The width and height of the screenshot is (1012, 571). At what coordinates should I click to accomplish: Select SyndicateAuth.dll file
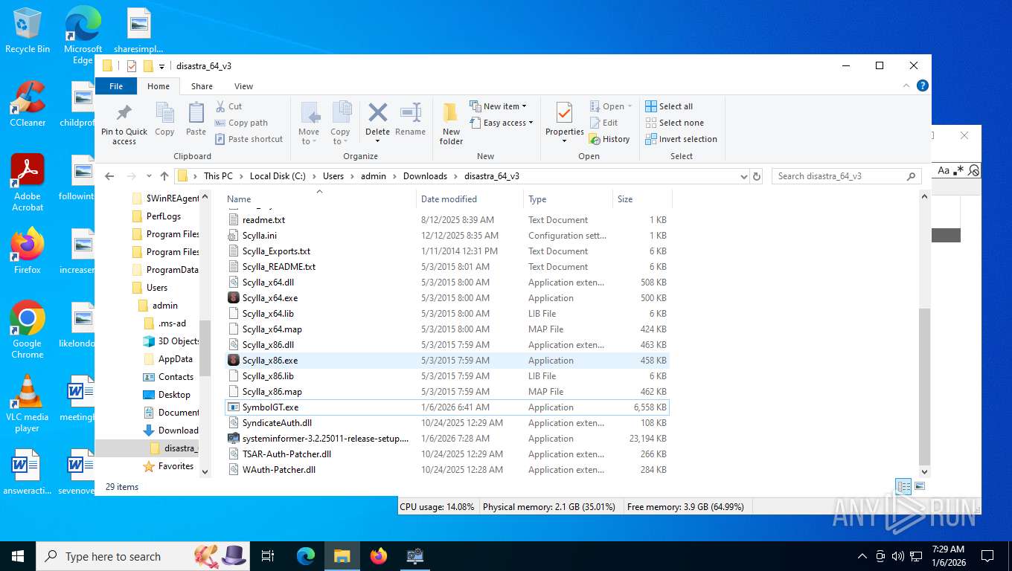(447, 423)
